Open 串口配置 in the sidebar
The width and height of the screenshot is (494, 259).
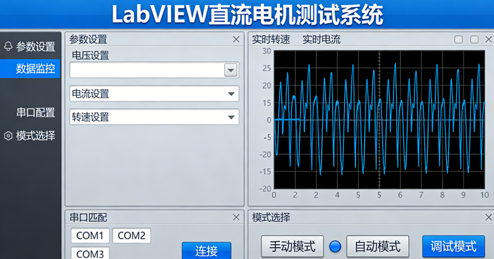point(35,112)
